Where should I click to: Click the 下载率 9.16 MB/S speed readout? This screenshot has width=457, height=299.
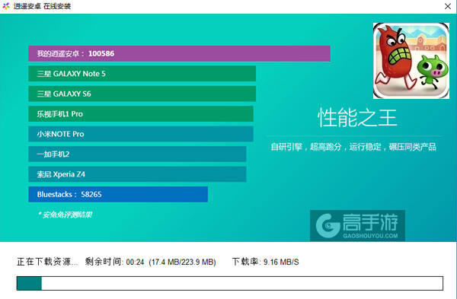tap(265, 262)
